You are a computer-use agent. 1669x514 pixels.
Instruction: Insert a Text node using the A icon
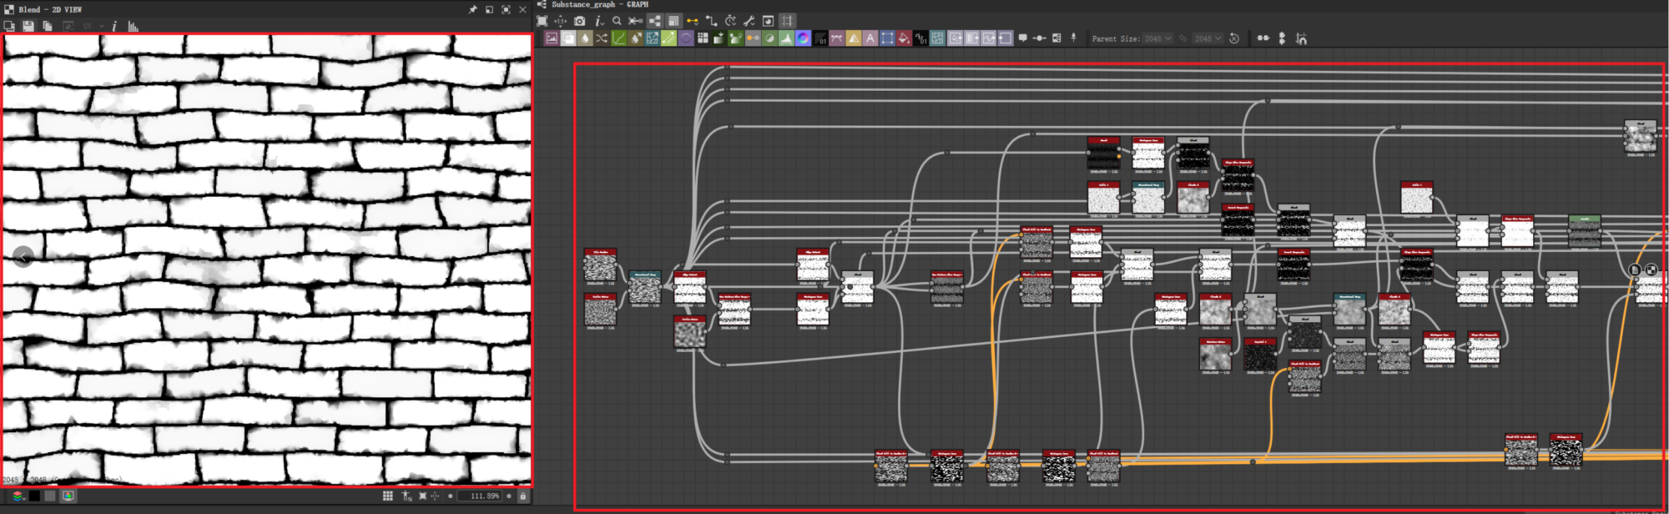pos(870,38)
